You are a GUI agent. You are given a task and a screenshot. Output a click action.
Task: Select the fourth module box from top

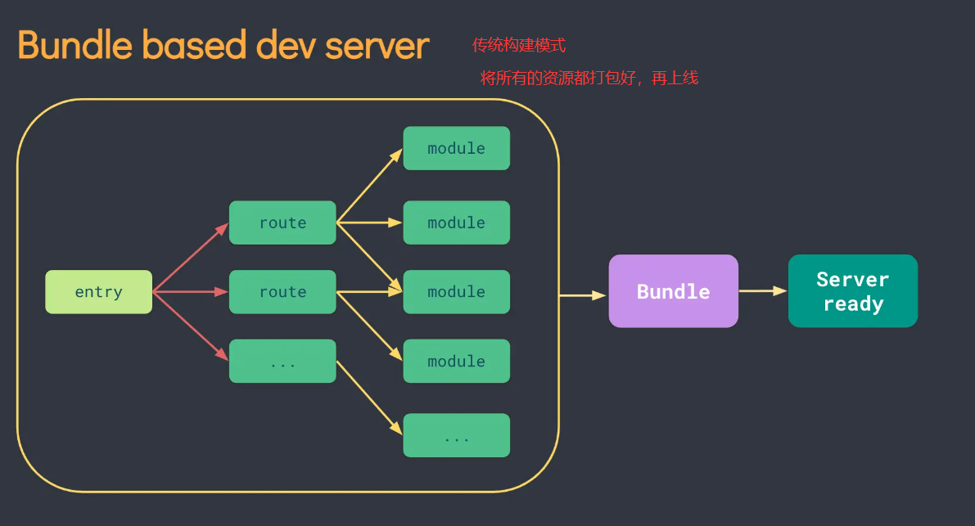click(456, 361)
